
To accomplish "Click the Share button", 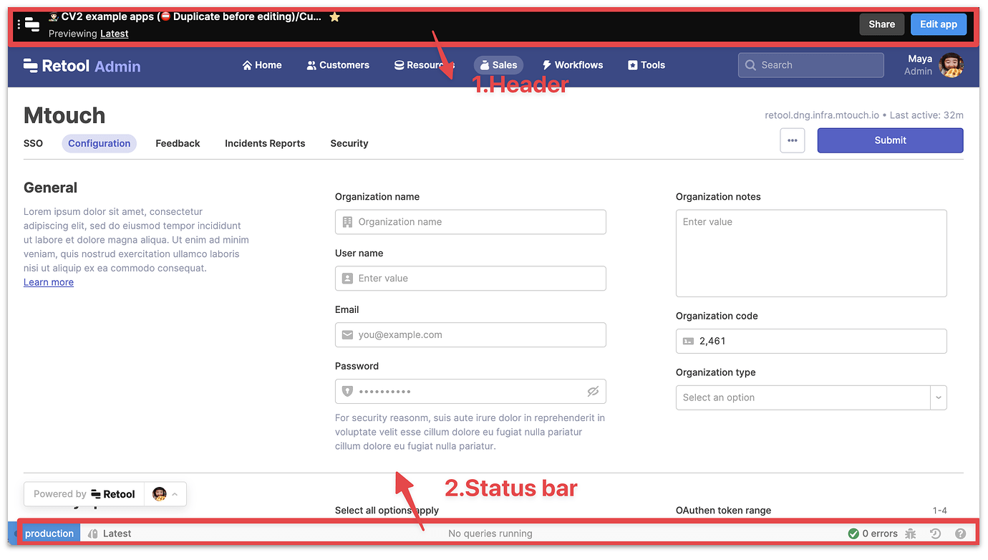I will 882,24.
